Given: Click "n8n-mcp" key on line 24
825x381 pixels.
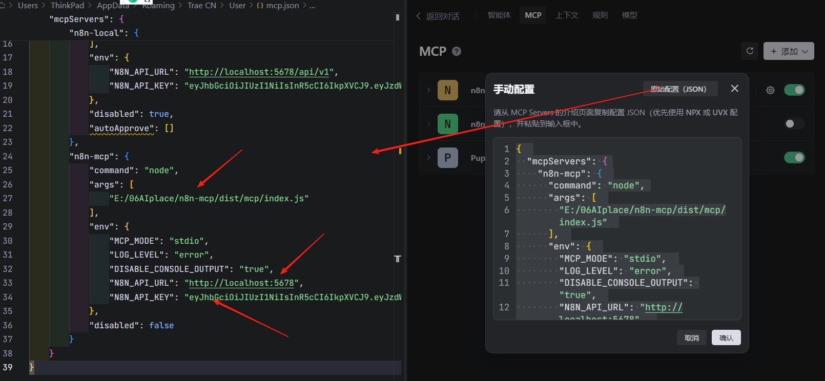Looking at the screenshot, I should coord(94,156).
